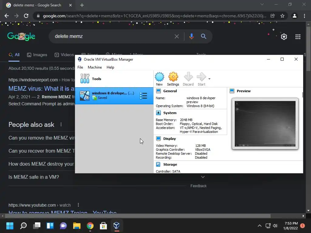
Task: Show hidden system tray icons
Action: tap(259, 226)
